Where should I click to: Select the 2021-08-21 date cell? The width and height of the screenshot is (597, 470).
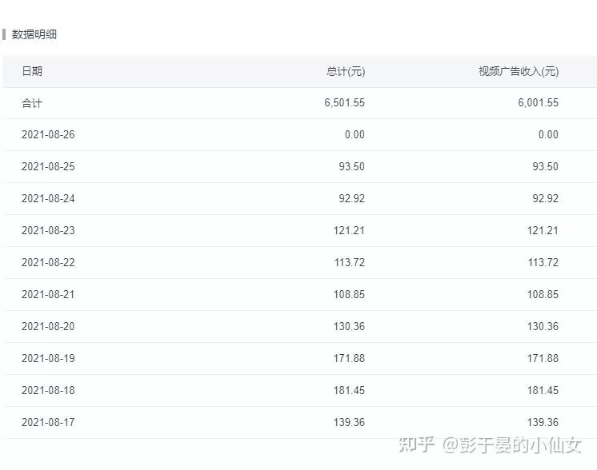pyautogui.click(x=48, y=295)
